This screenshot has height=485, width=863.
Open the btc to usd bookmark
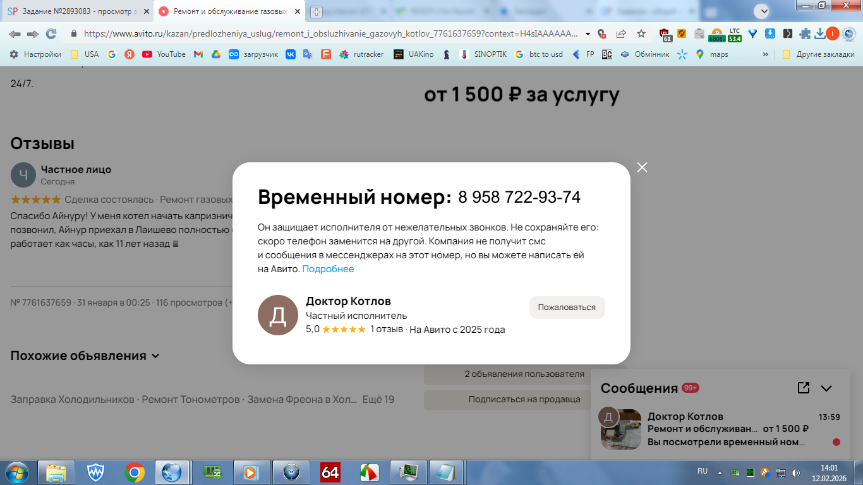pyautogui.click(x=538, y=54)
